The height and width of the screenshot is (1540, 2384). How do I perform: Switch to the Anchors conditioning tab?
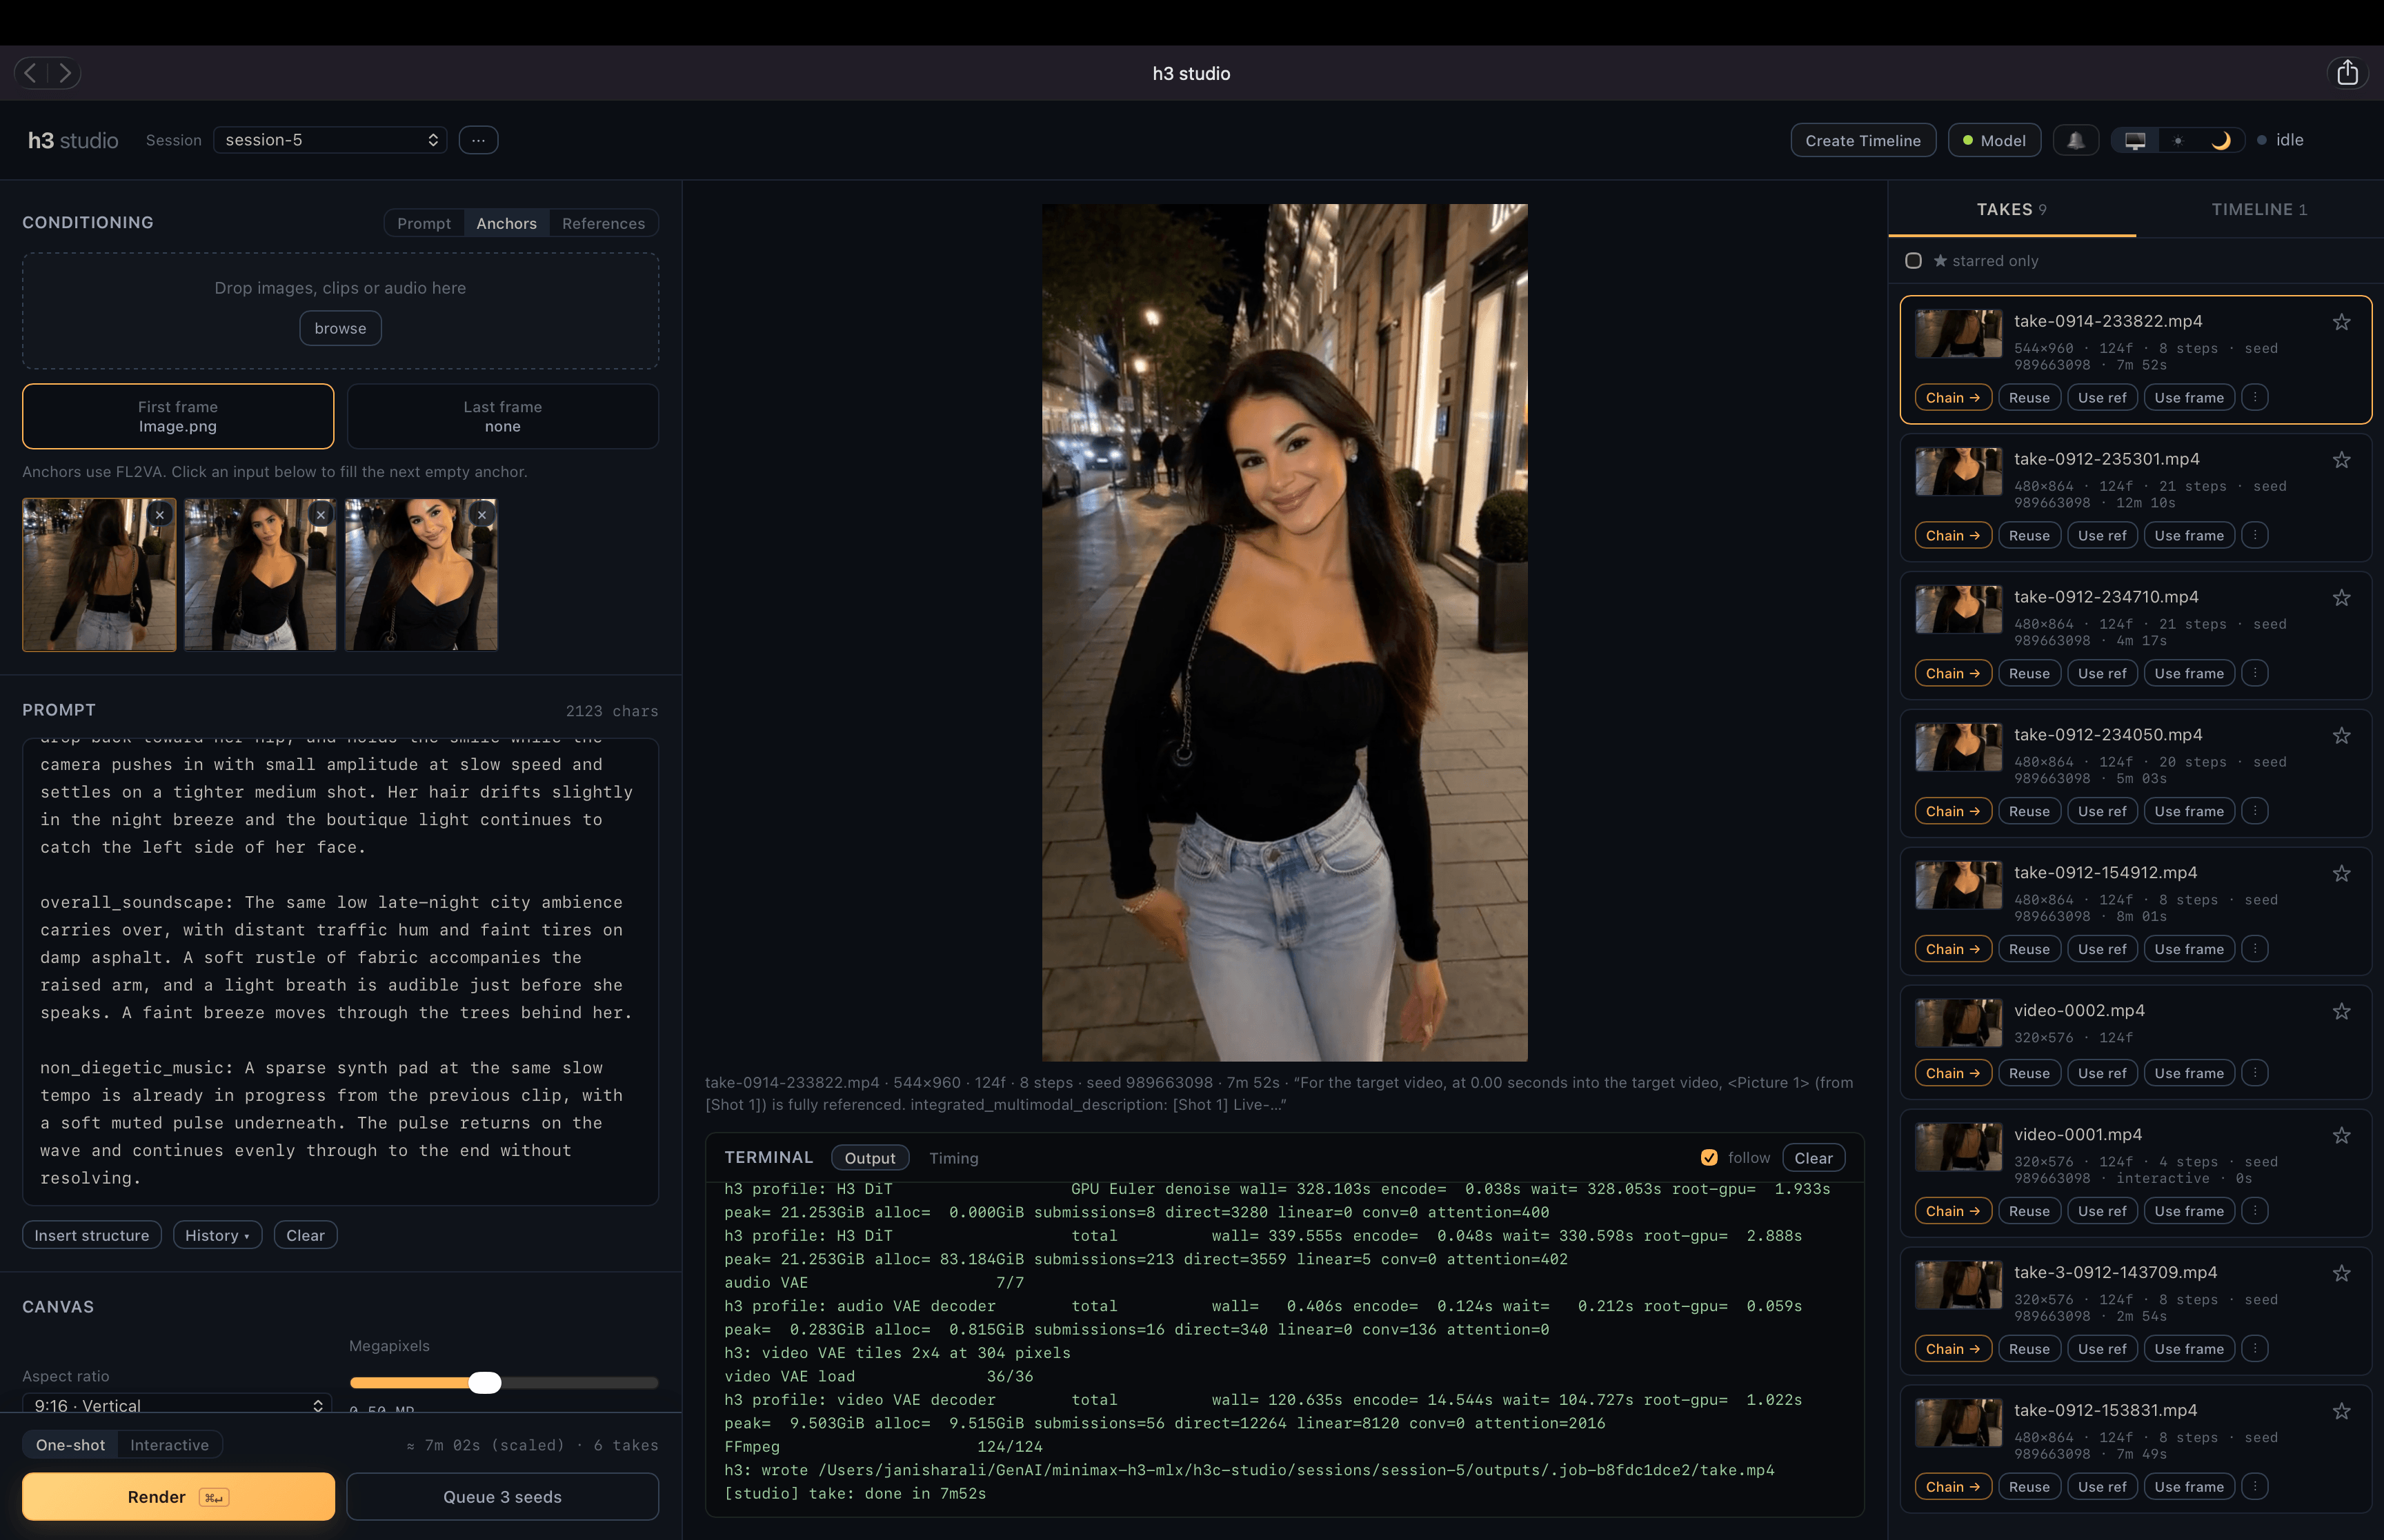pyautogui.click(x=506, y=223)
